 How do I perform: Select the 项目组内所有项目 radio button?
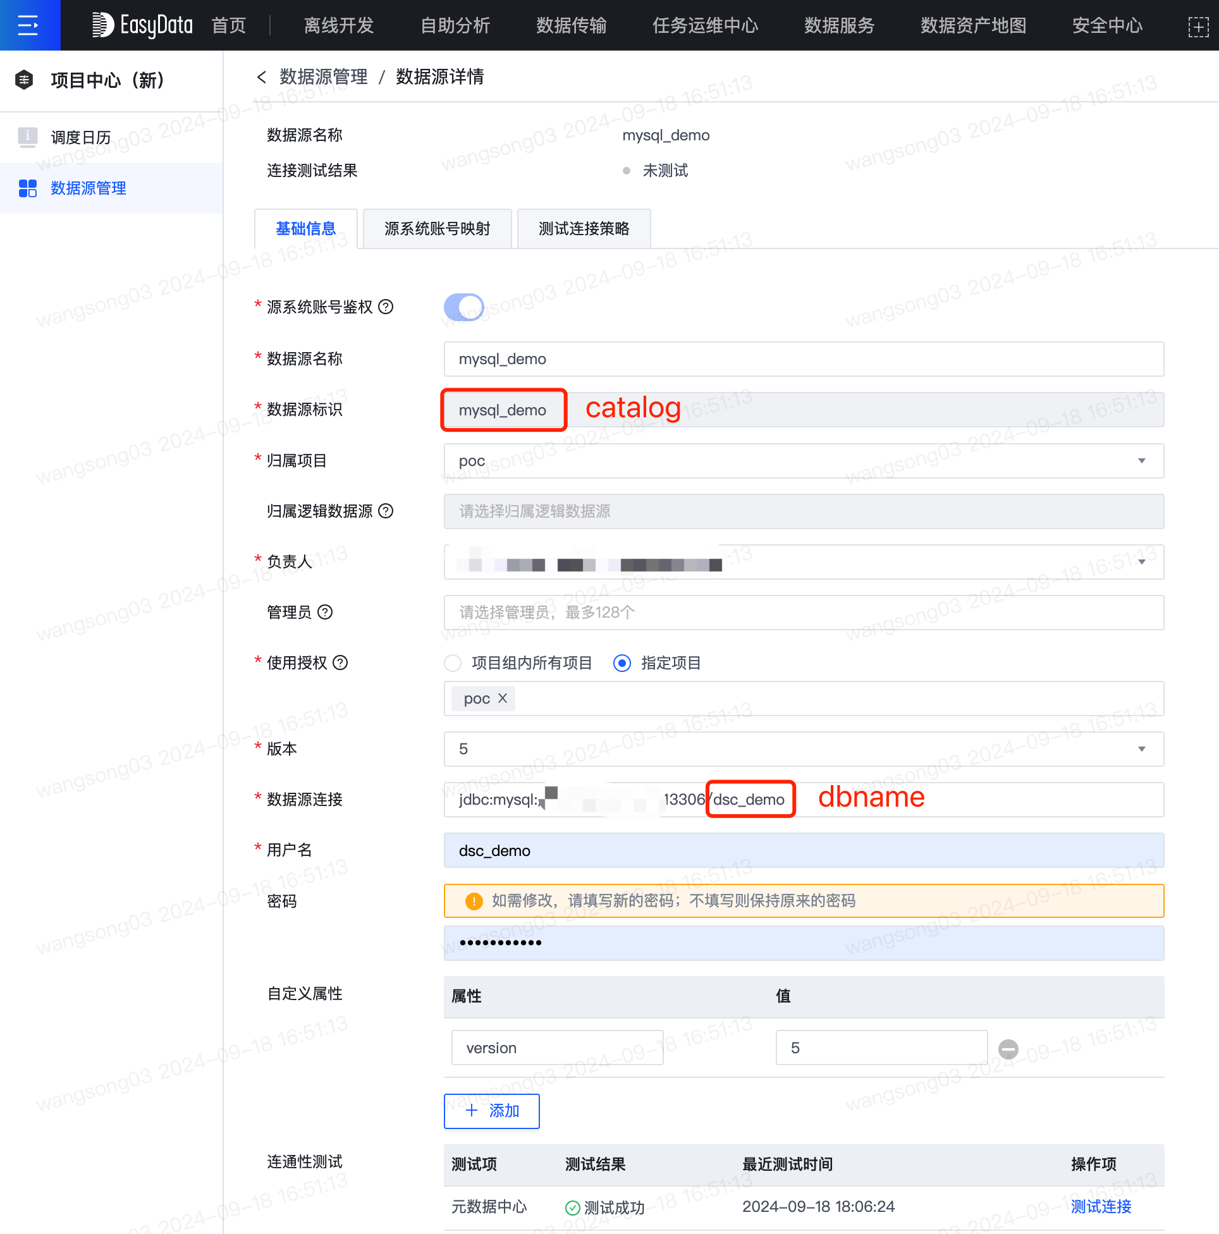click(x=453, y=663)
